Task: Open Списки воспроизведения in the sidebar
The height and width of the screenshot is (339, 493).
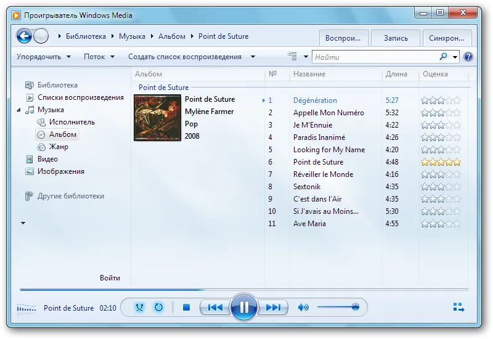Action: pos(75,97)
